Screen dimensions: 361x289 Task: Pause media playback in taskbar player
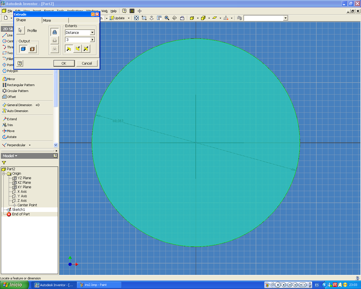pyautogui.click(x=278, y=285)
